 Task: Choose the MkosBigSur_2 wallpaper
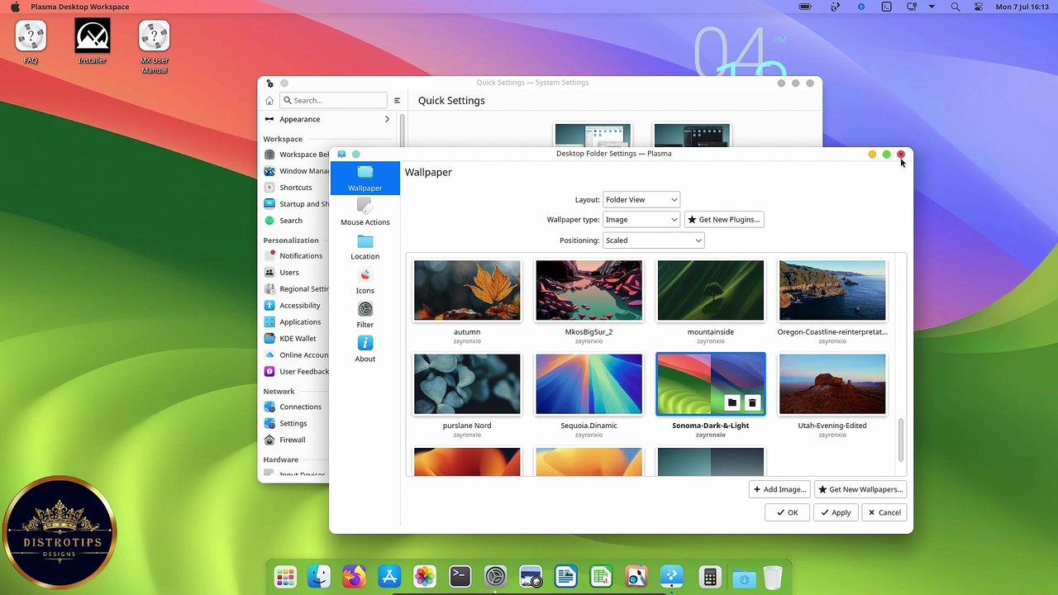[x=589, y=291]
